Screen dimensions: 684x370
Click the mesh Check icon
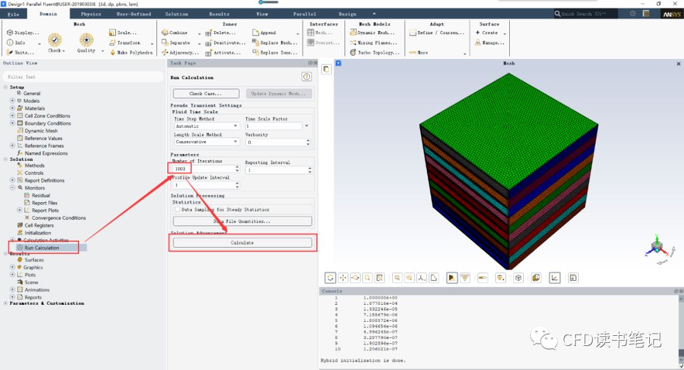pyautogui.click(x=54, y=40)
